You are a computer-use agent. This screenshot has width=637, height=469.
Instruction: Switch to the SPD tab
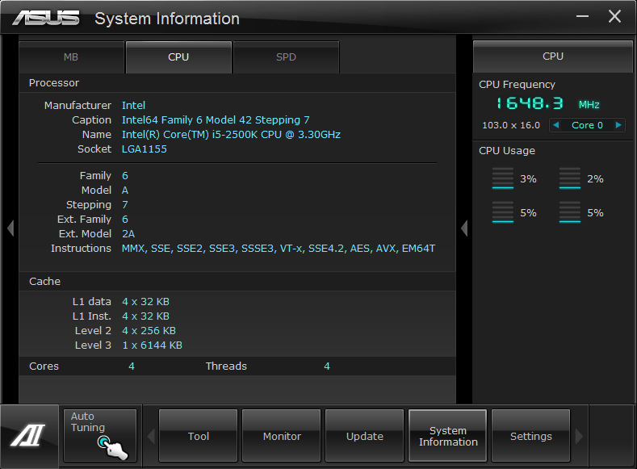286,57
